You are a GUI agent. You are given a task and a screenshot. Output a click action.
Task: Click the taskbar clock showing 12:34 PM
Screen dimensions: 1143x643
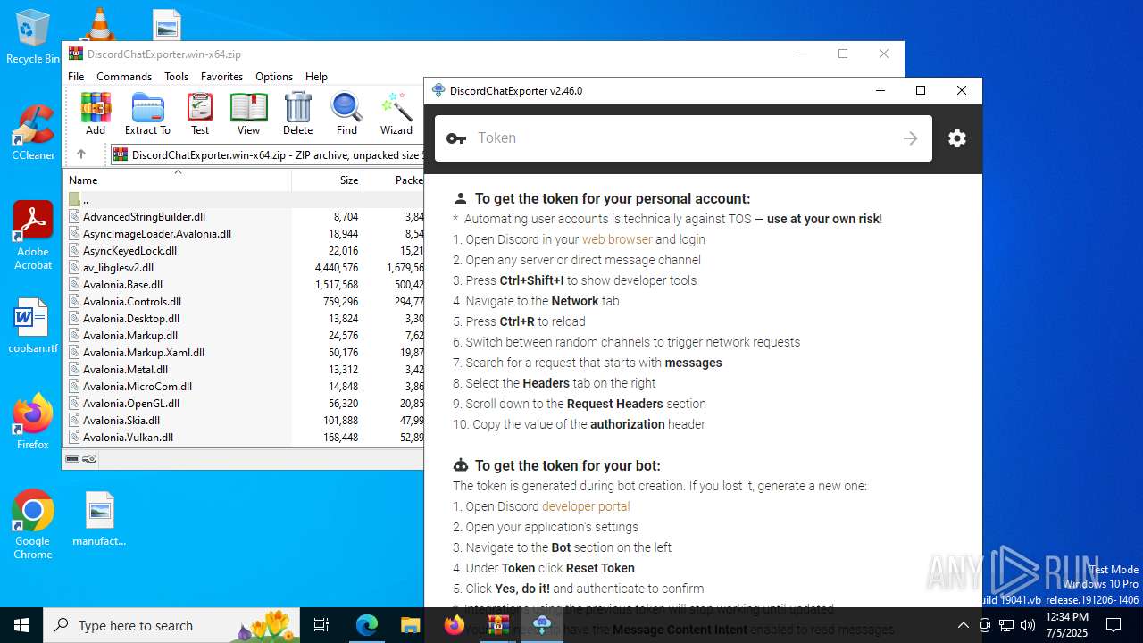(x=1066, y=625)
